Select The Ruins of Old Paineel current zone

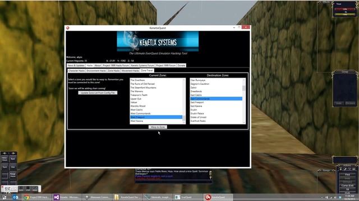pos(156,84)
